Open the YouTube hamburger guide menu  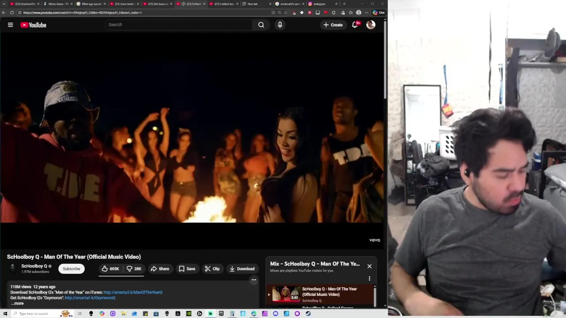(10, 25)
